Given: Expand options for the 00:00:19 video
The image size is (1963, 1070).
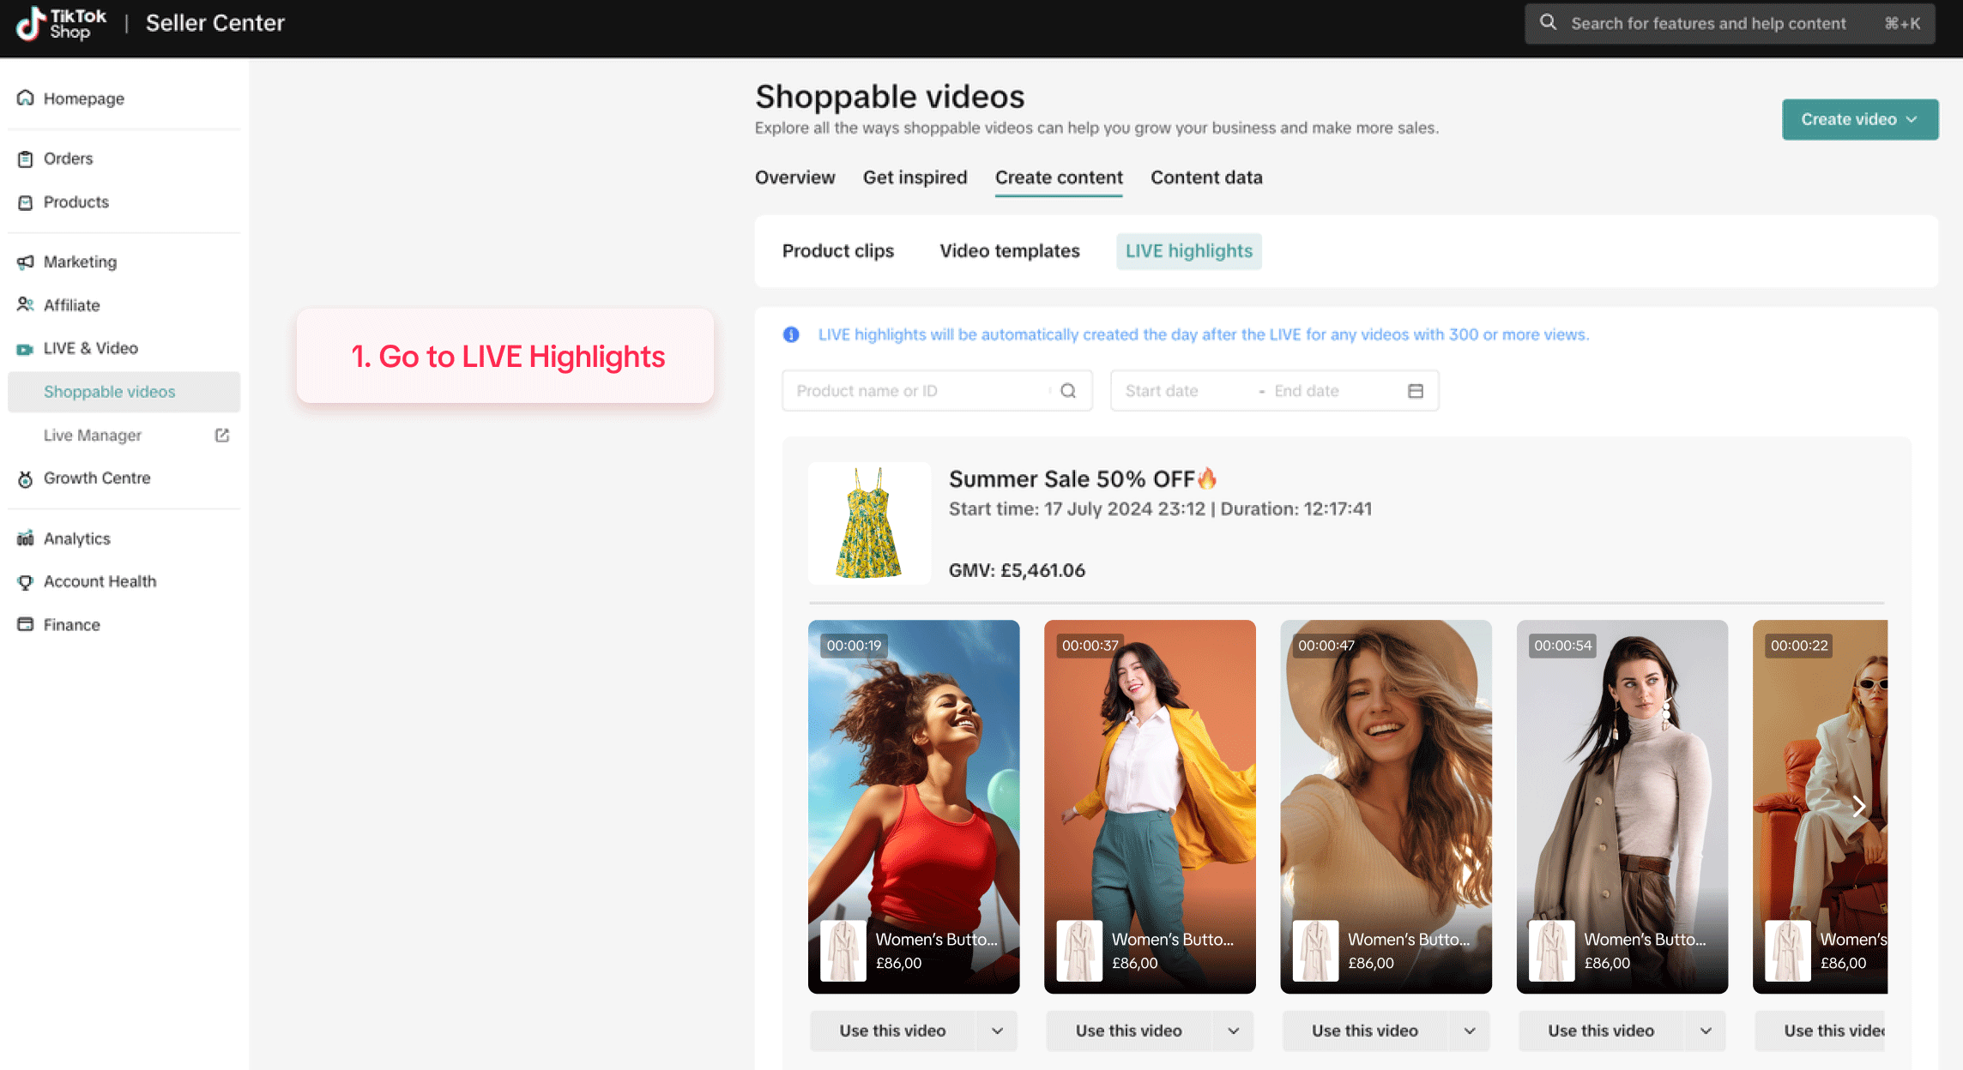Looking at the screenshot, I should (x=997, y=1031).
